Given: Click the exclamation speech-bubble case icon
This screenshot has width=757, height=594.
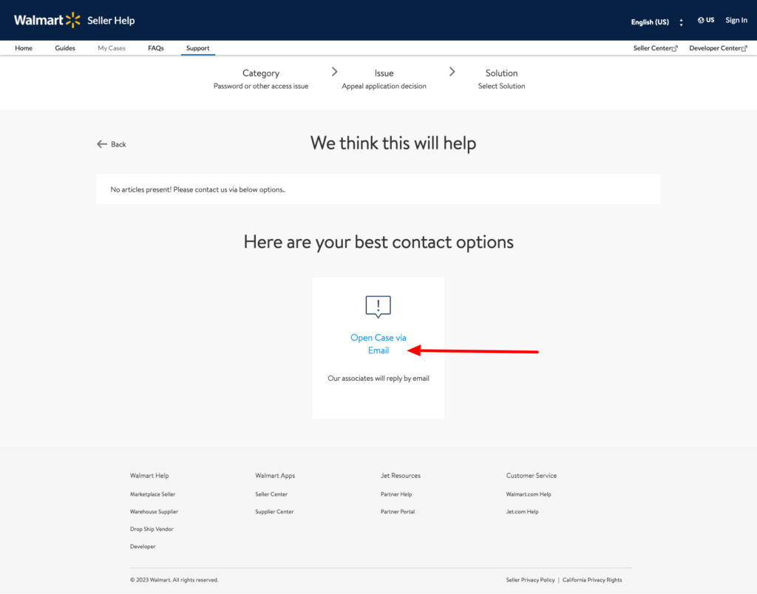Looking at the screenshot, I should 378,306.
